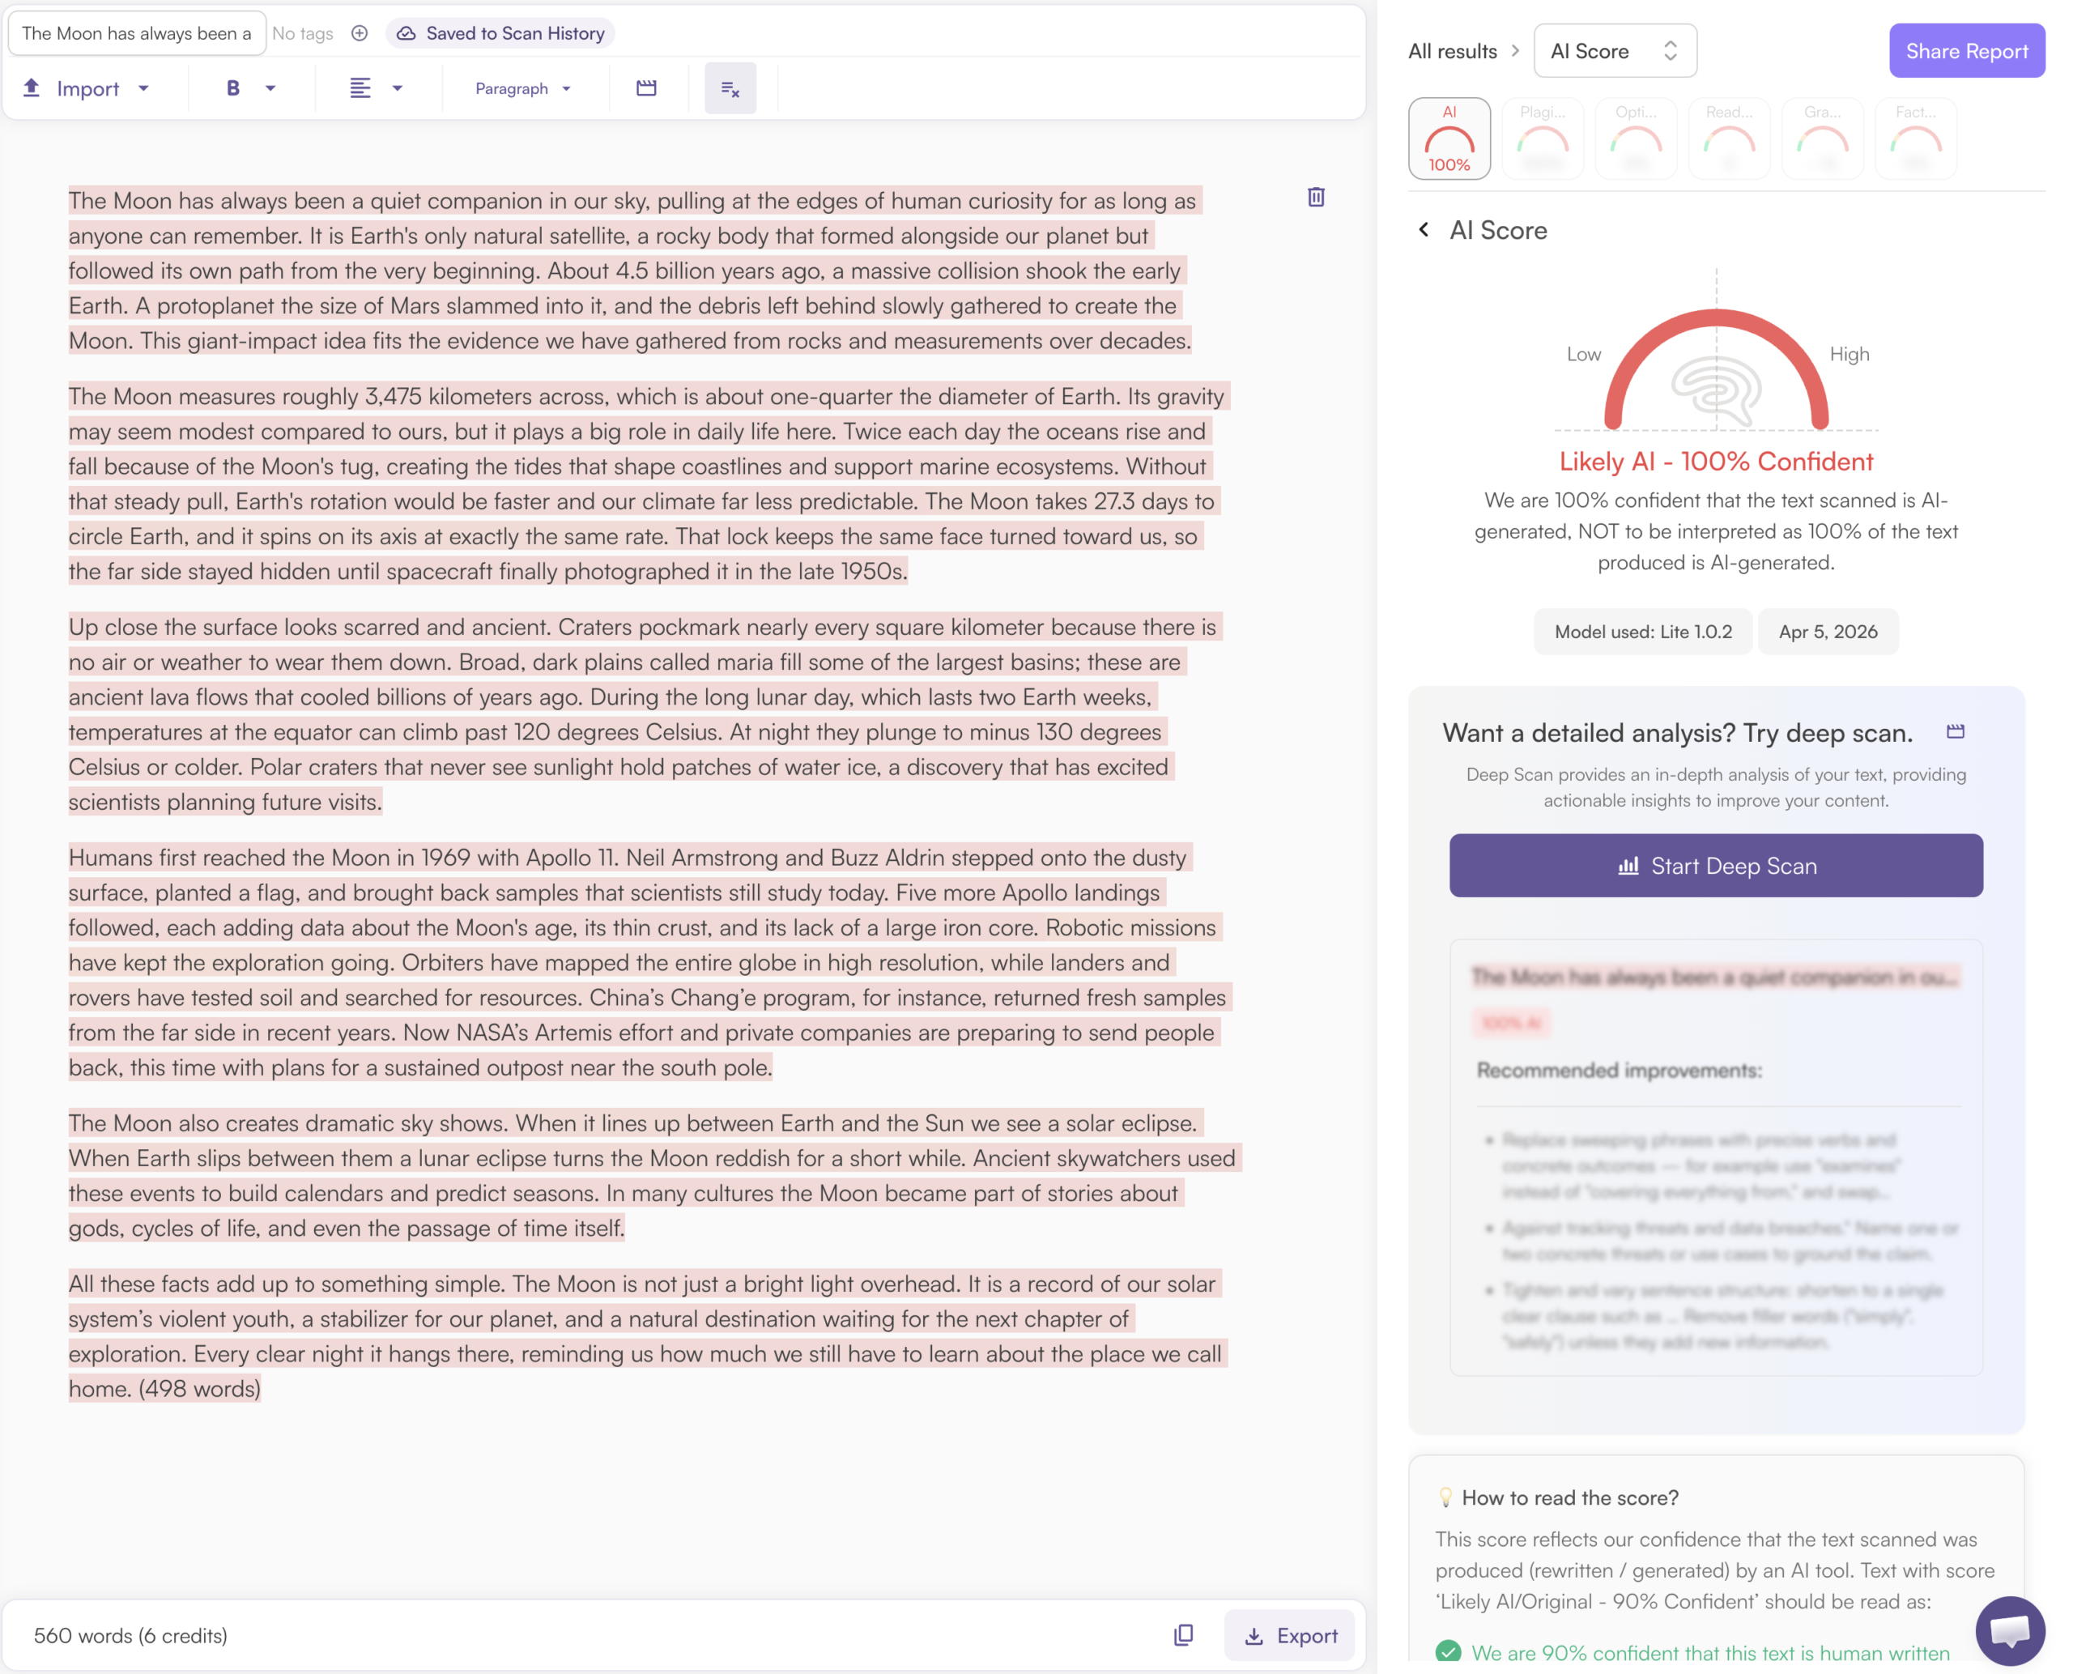This screenshot has width=2073, height=1674.
Task: Click the All results breadcrumb link
Action: click(x=1451, y=51)
